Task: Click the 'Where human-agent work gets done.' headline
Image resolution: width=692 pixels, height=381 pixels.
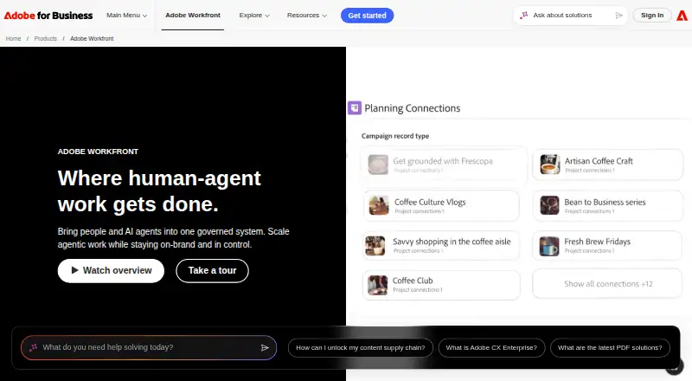Action: tap(159, 191)
